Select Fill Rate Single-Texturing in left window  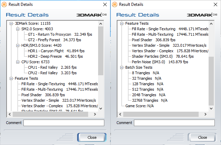point(60,84)
